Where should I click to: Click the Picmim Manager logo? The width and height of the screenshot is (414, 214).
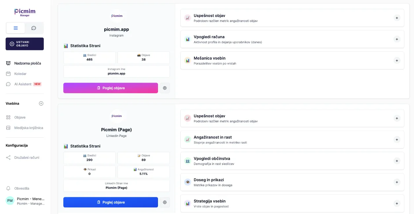pyautogui.click(x=25, y=12)
